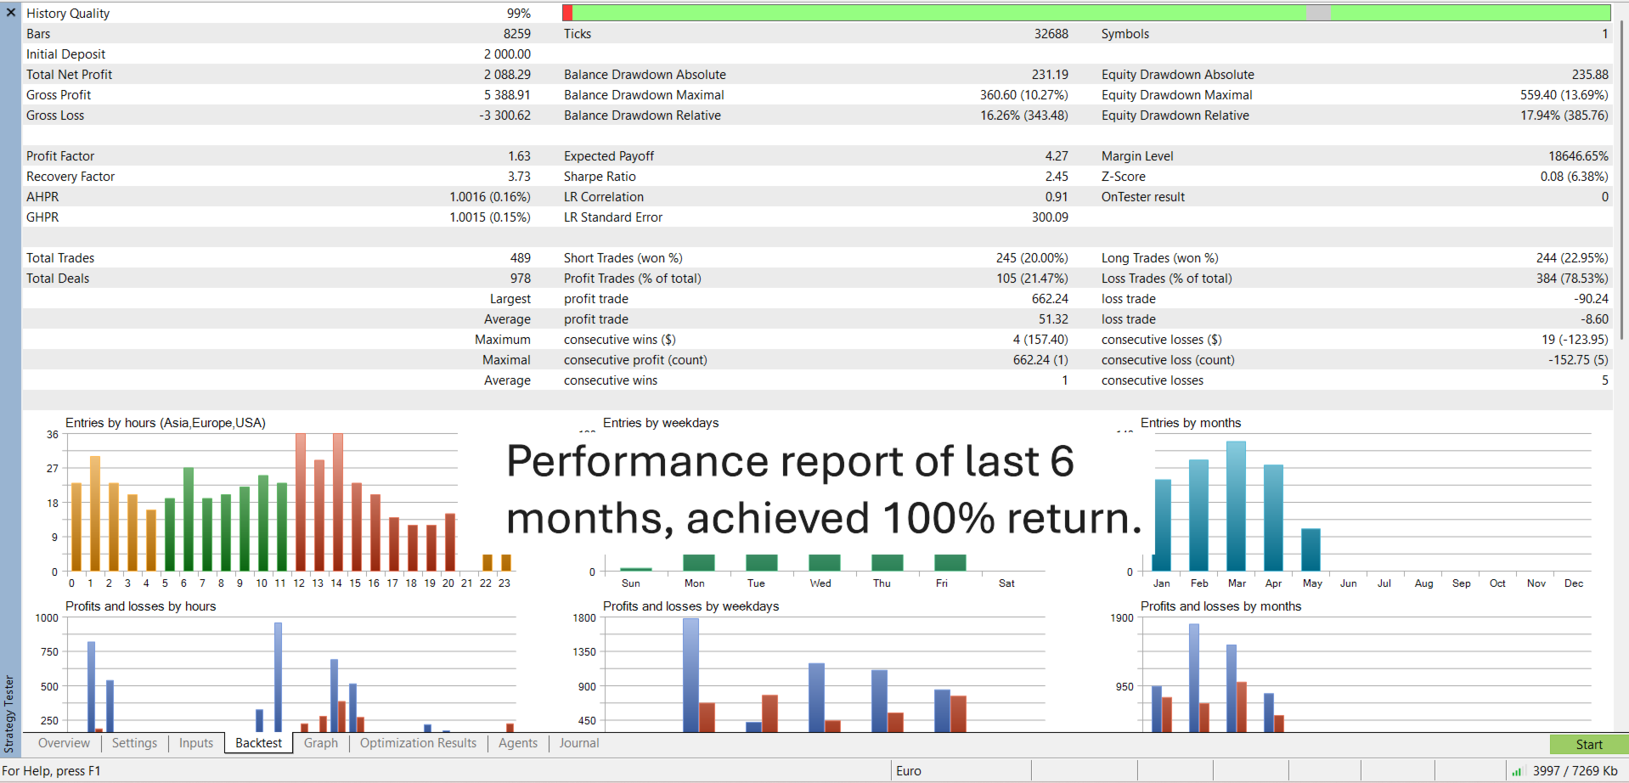Open the Inputs tab
Viewport: 1629px width, 783px height.
pos(196,743)
